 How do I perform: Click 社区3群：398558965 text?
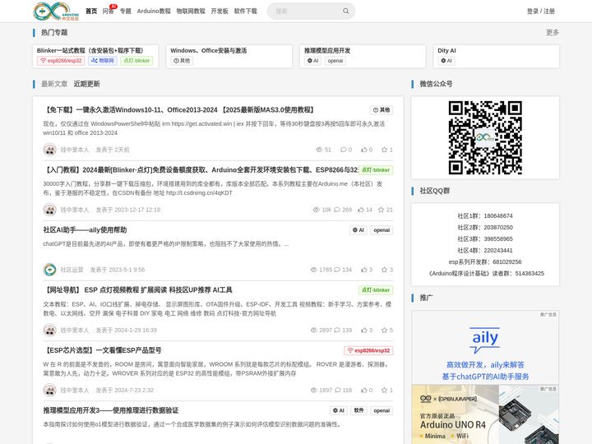pos(485,239)
